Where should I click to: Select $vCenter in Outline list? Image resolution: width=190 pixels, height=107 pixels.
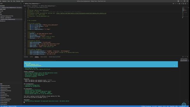pos(3,92)
